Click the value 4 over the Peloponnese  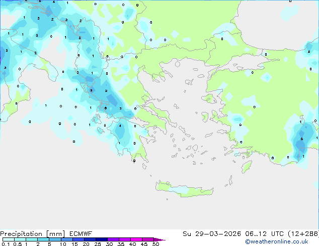(120, 126)
